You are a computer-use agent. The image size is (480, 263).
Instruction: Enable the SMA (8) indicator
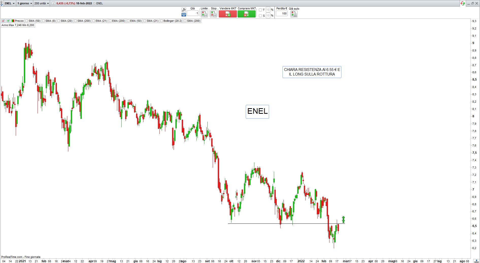coord(43,21)
